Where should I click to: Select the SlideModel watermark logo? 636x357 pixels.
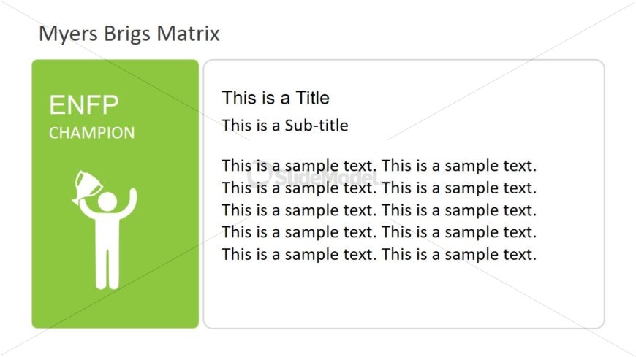312,175
